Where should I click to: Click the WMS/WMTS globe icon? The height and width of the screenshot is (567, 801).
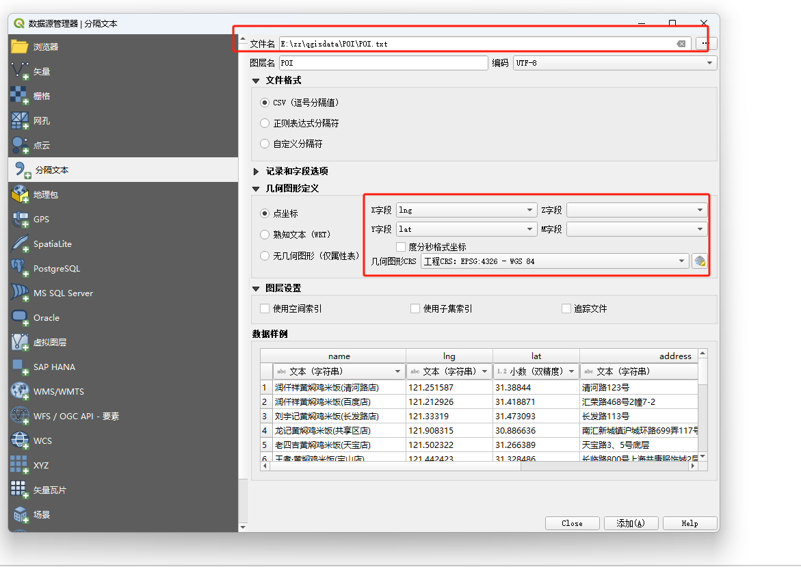coord(19,391)
